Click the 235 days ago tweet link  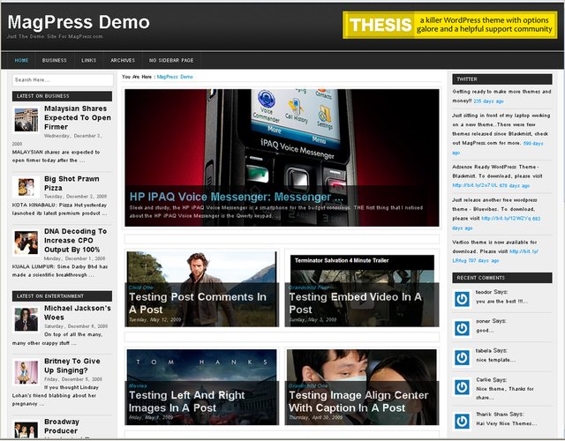coord(488,101)
